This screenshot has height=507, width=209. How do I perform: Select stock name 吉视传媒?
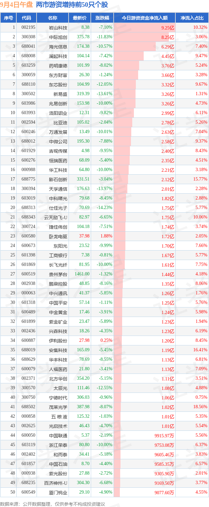pyautogui.click(x=58, y=151)
